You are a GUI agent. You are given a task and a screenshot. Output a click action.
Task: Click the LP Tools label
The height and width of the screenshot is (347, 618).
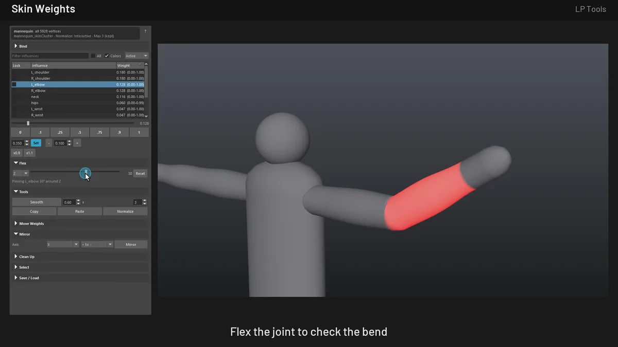590,9
